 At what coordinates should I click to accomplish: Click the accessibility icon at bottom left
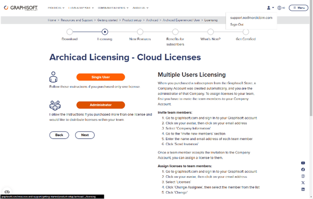7,192
